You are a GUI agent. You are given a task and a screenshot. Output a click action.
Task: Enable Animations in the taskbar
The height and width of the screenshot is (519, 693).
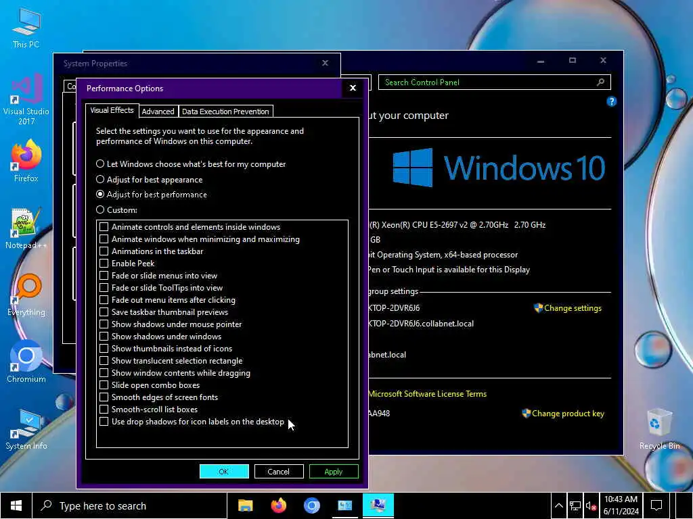pyautogui.click(x=104, y=251)
